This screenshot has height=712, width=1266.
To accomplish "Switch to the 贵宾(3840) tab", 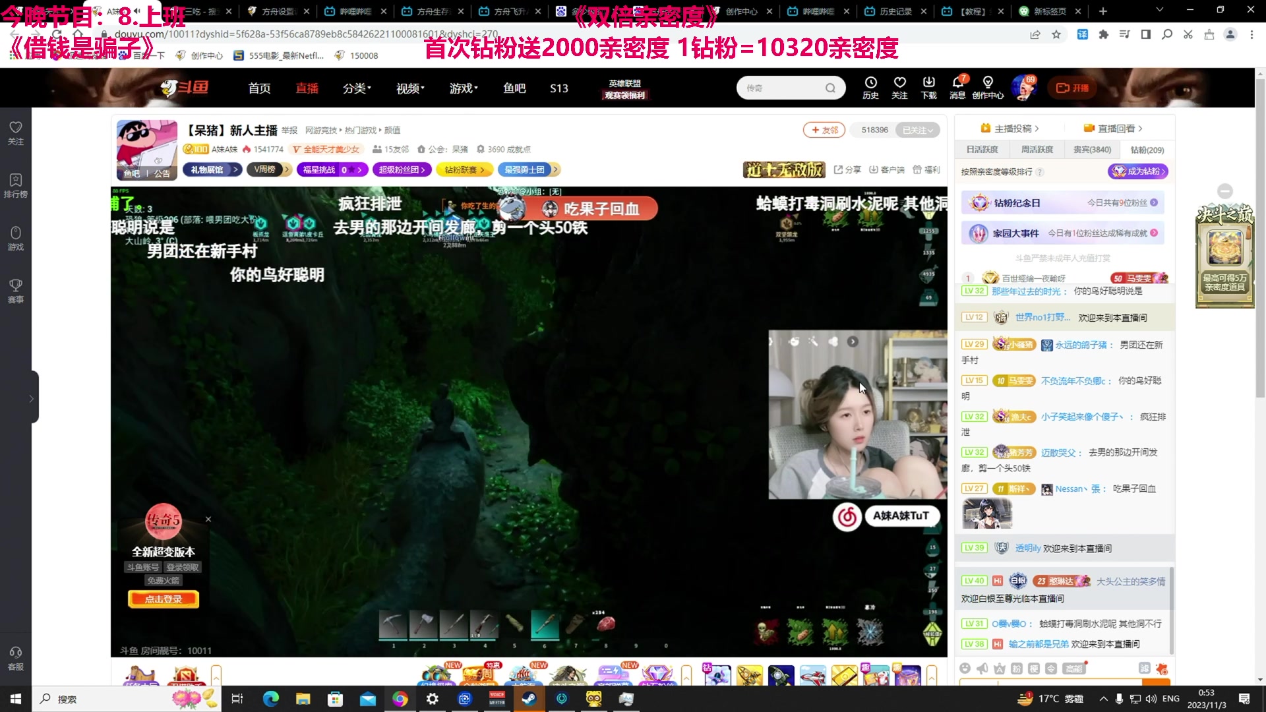I will coord(1092,150).
